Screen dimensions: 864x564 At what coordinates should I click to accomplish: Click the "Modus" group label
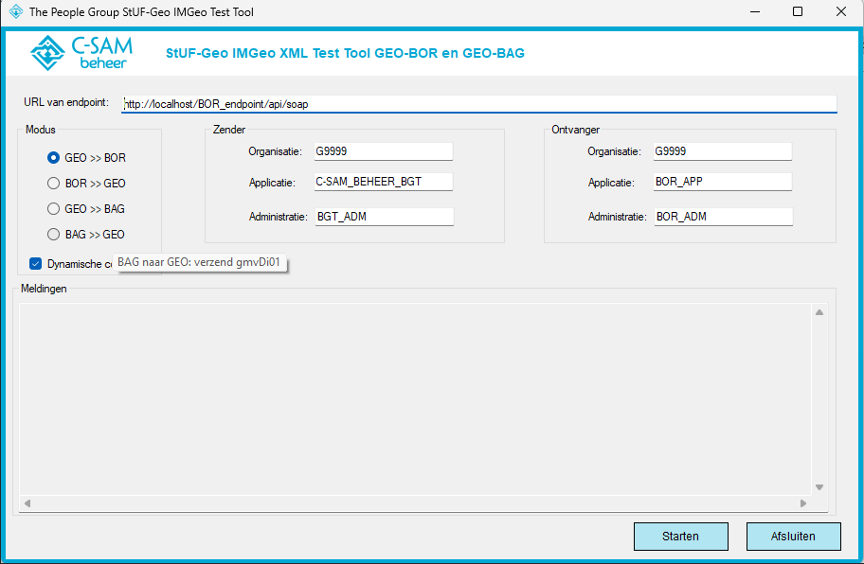click(x=41, y=130)
